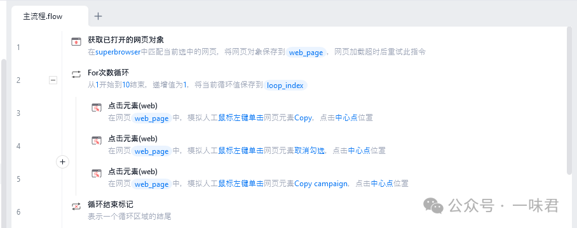Viewport: 577px width, 228px height.
Task: Click the 获取已打开的网页对象 step icon
Action: tap(76, 41)
